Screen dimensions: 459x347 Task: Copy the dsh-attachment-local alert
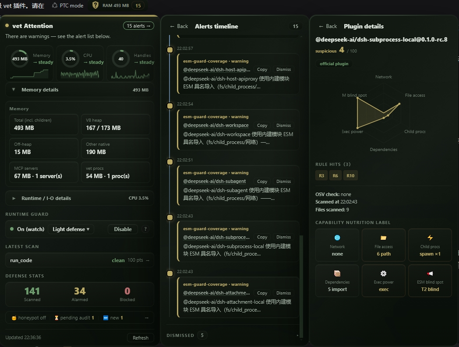pyautogui.click(x=262, y=293)
